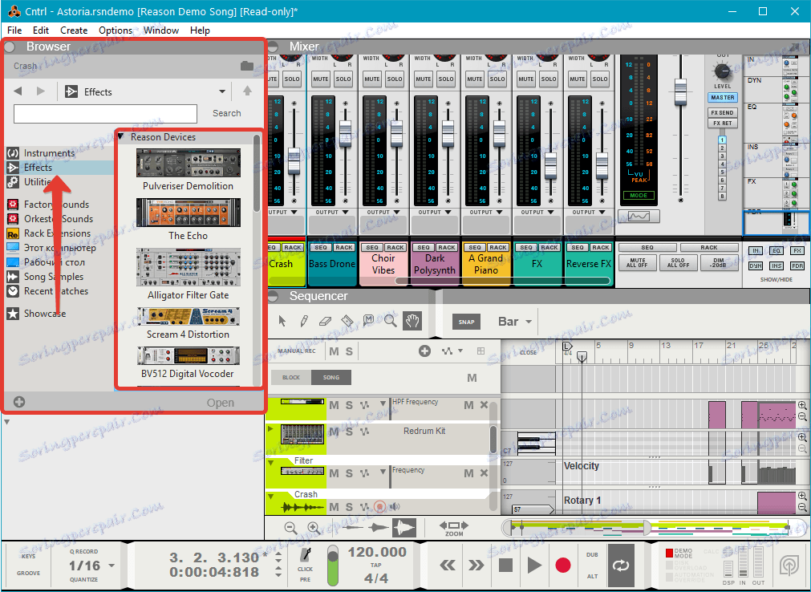
Task: Select the Eraser tool in Sequencer
Action: [325, 321]
